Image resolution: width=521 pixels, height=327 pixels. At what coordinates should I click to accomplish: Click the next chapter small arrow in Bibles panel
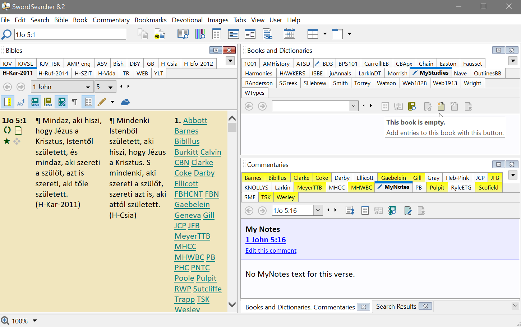[x=128, y=87]
